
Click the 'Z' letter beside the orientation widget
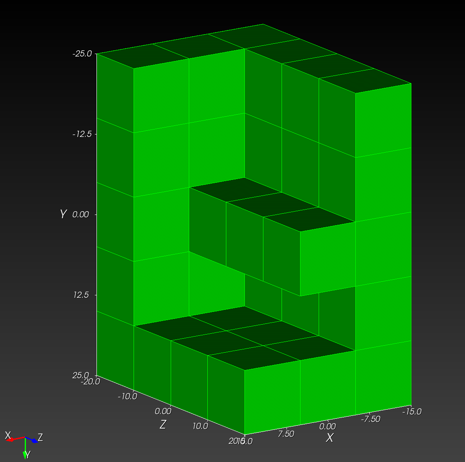tap(40, 437)
